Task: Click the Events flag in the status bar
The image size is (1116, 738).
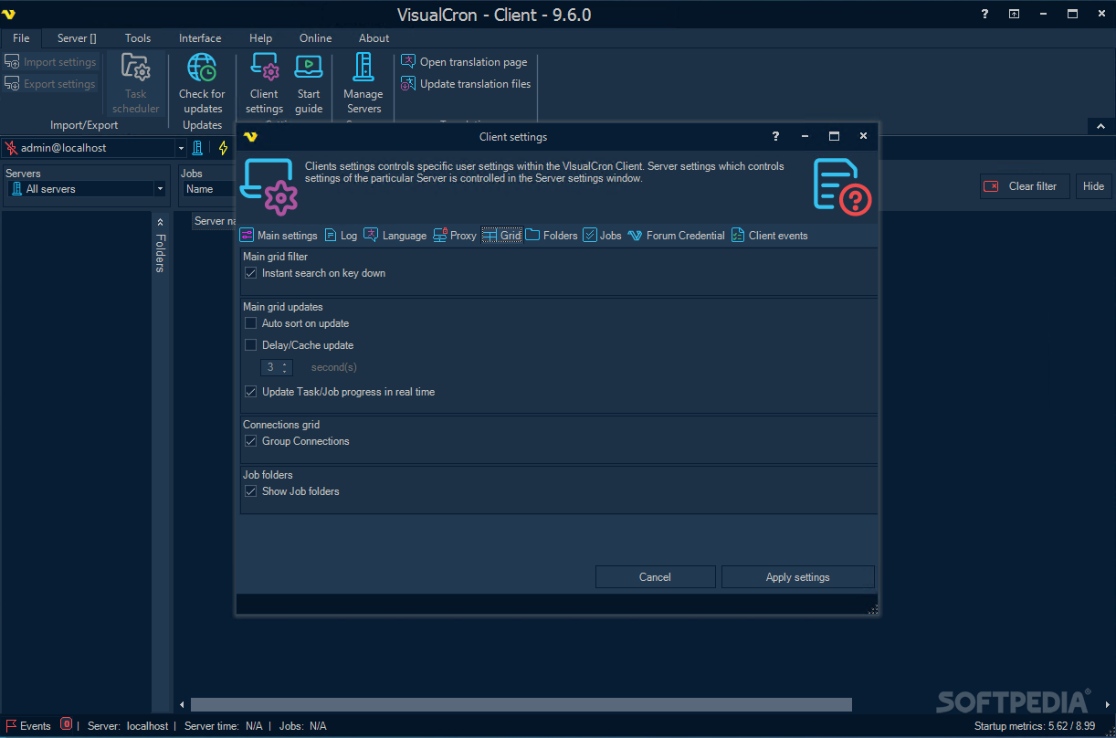Action: pyautogui.click(x=28, y=726)
